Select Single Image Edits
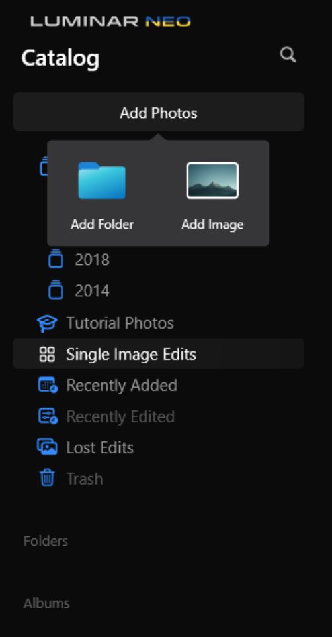Screen dimensions: 332x637 159,353
